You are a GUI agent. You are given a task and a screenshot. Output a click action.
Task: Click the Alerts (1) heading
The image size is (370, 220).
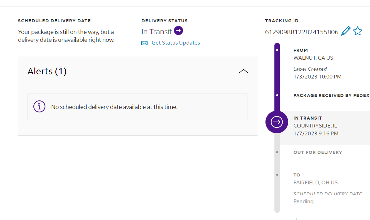47,71
